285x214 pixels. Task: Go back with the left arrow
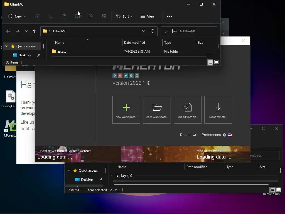click(8, 31)
